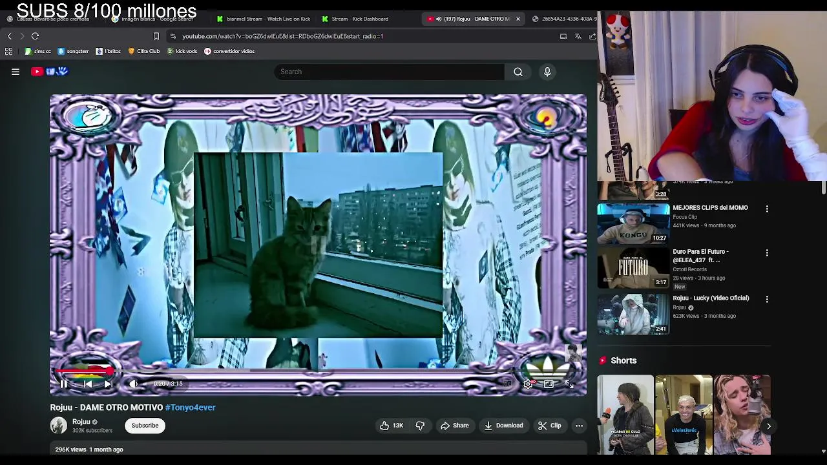This screenshot has height=465, width=827.
Task: Open the apps grid on bookmarks bar
Action: 8,51
